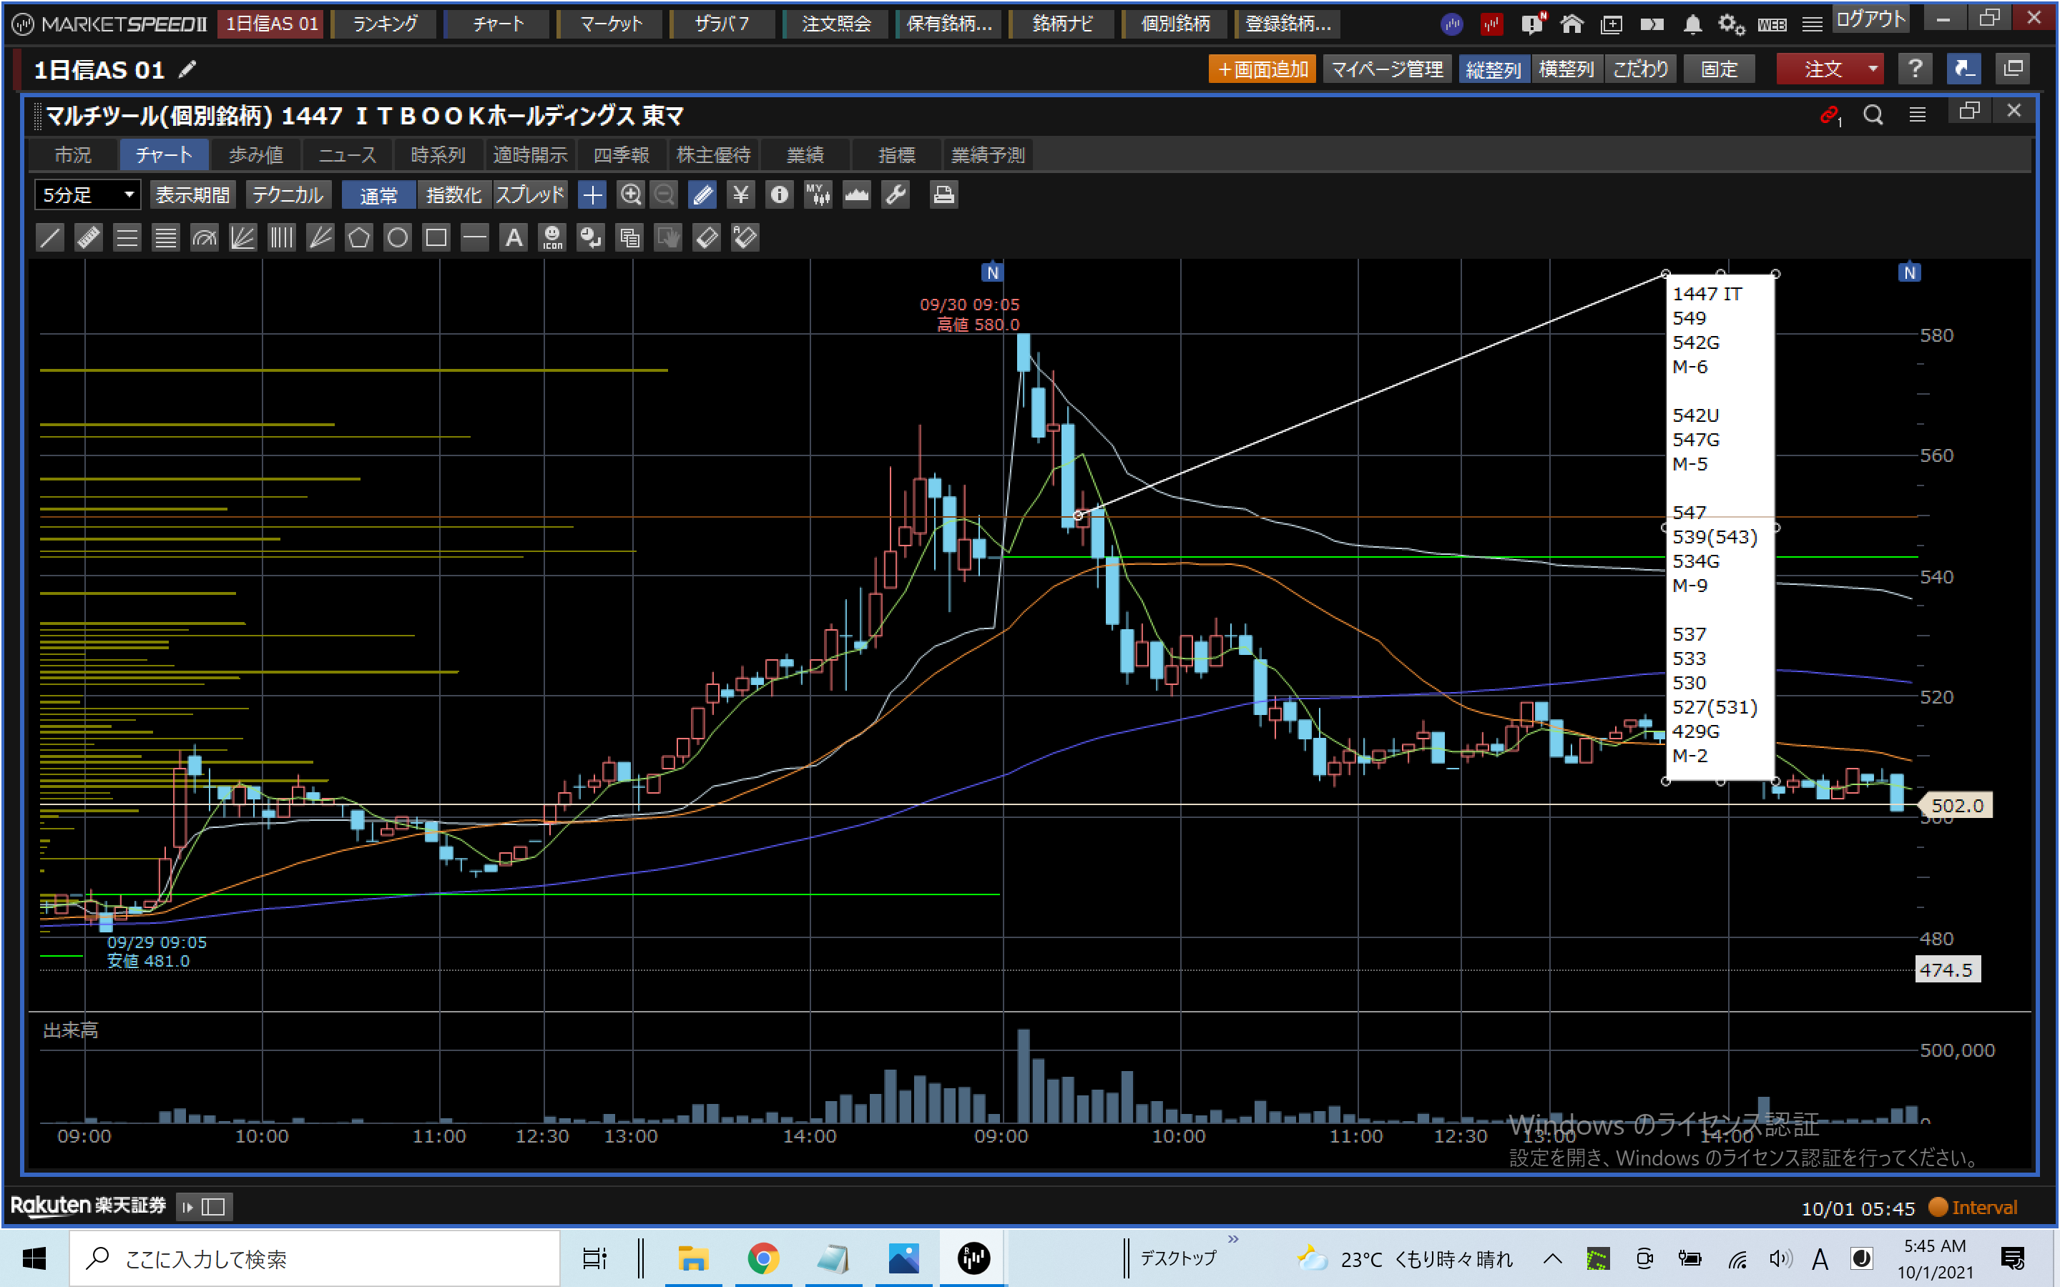Image resolution: width=2060 pixels, height=1287 pixels.
Task: Toggle the crosshair plus cursor button
Action: click(x=592, y=195)
